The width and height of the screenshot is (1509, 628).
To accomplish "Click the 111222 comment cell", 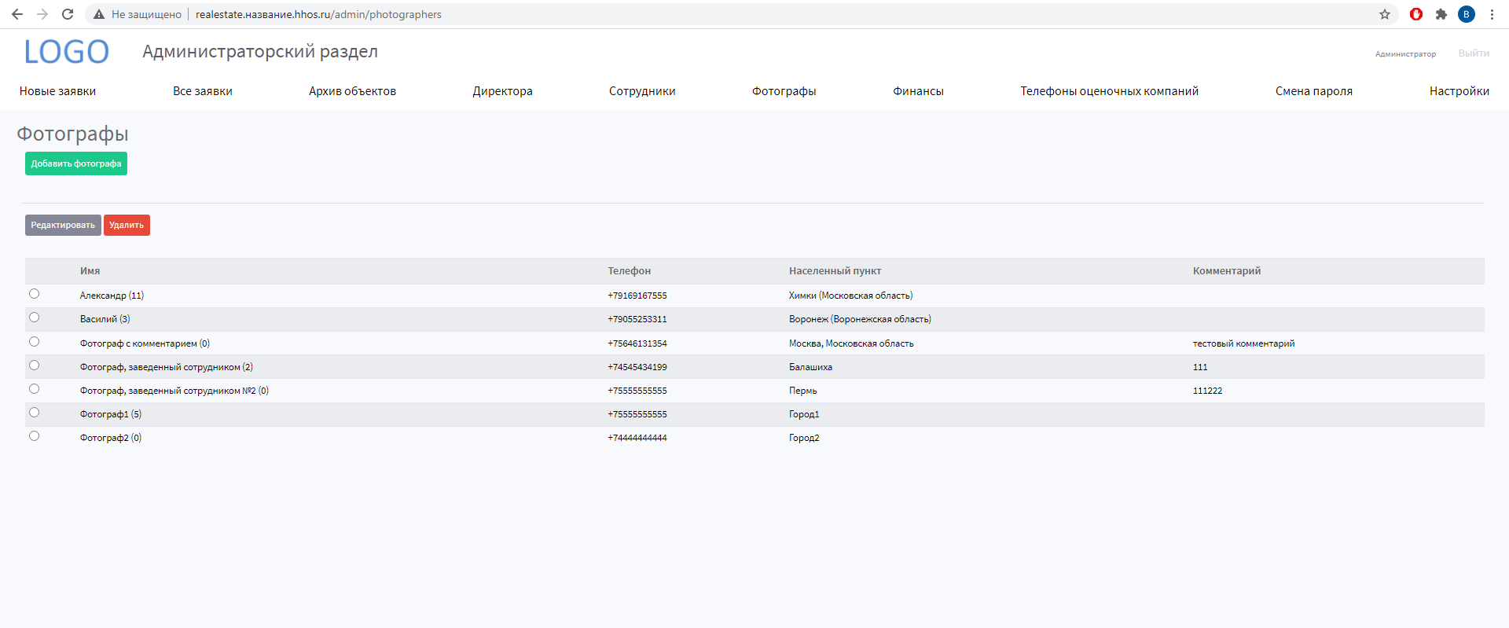I will click(x=1207, y=391).
